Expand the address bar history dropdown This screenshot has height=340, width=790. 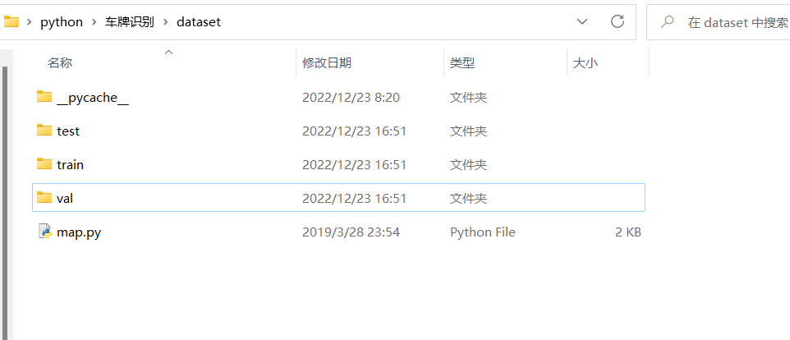[582, 22]
